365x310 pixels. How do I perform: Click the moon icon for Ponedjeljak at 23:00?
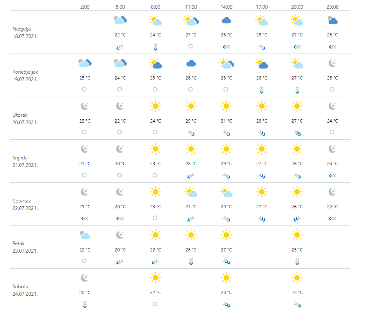(x=332, y=63)
